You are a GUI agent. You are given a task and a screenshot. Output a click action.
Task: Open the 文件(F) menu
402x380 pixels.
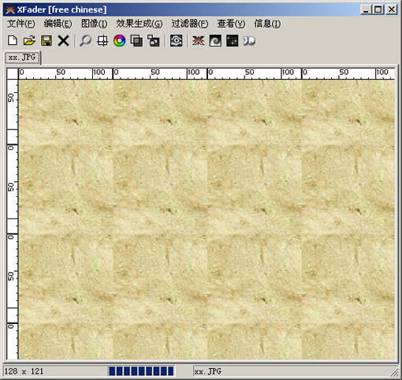20,24
